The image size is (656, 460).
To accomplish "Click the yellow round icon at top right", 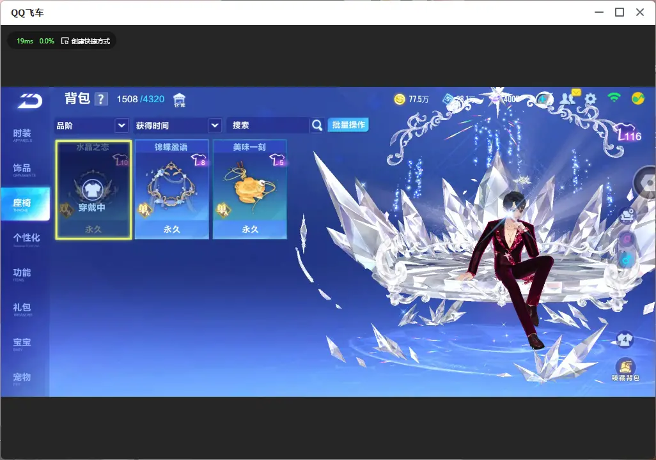I will pos(637,98).
